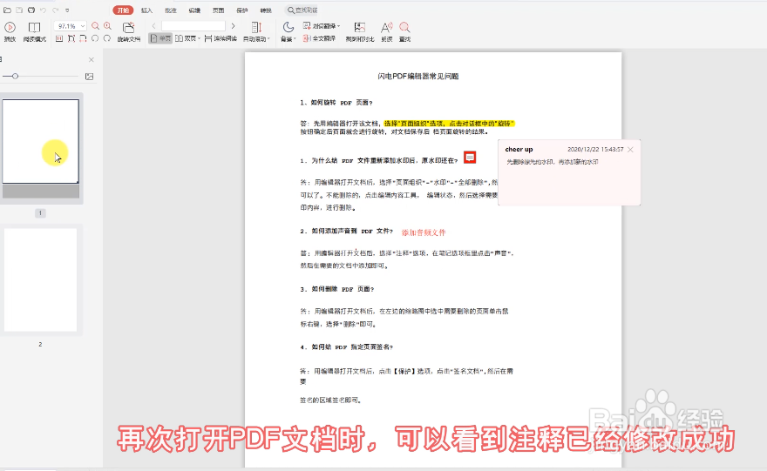Expand the quick access customize arrow

tap(67, 10)
